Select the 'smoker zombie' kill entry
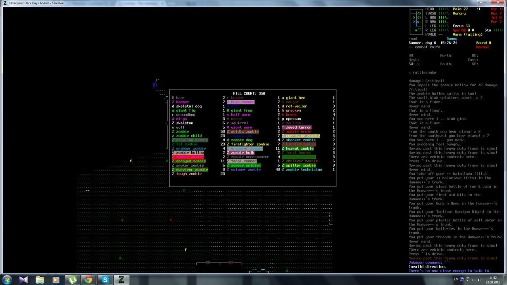Screen dimensions: 507x285 click(x=188, y=165)
